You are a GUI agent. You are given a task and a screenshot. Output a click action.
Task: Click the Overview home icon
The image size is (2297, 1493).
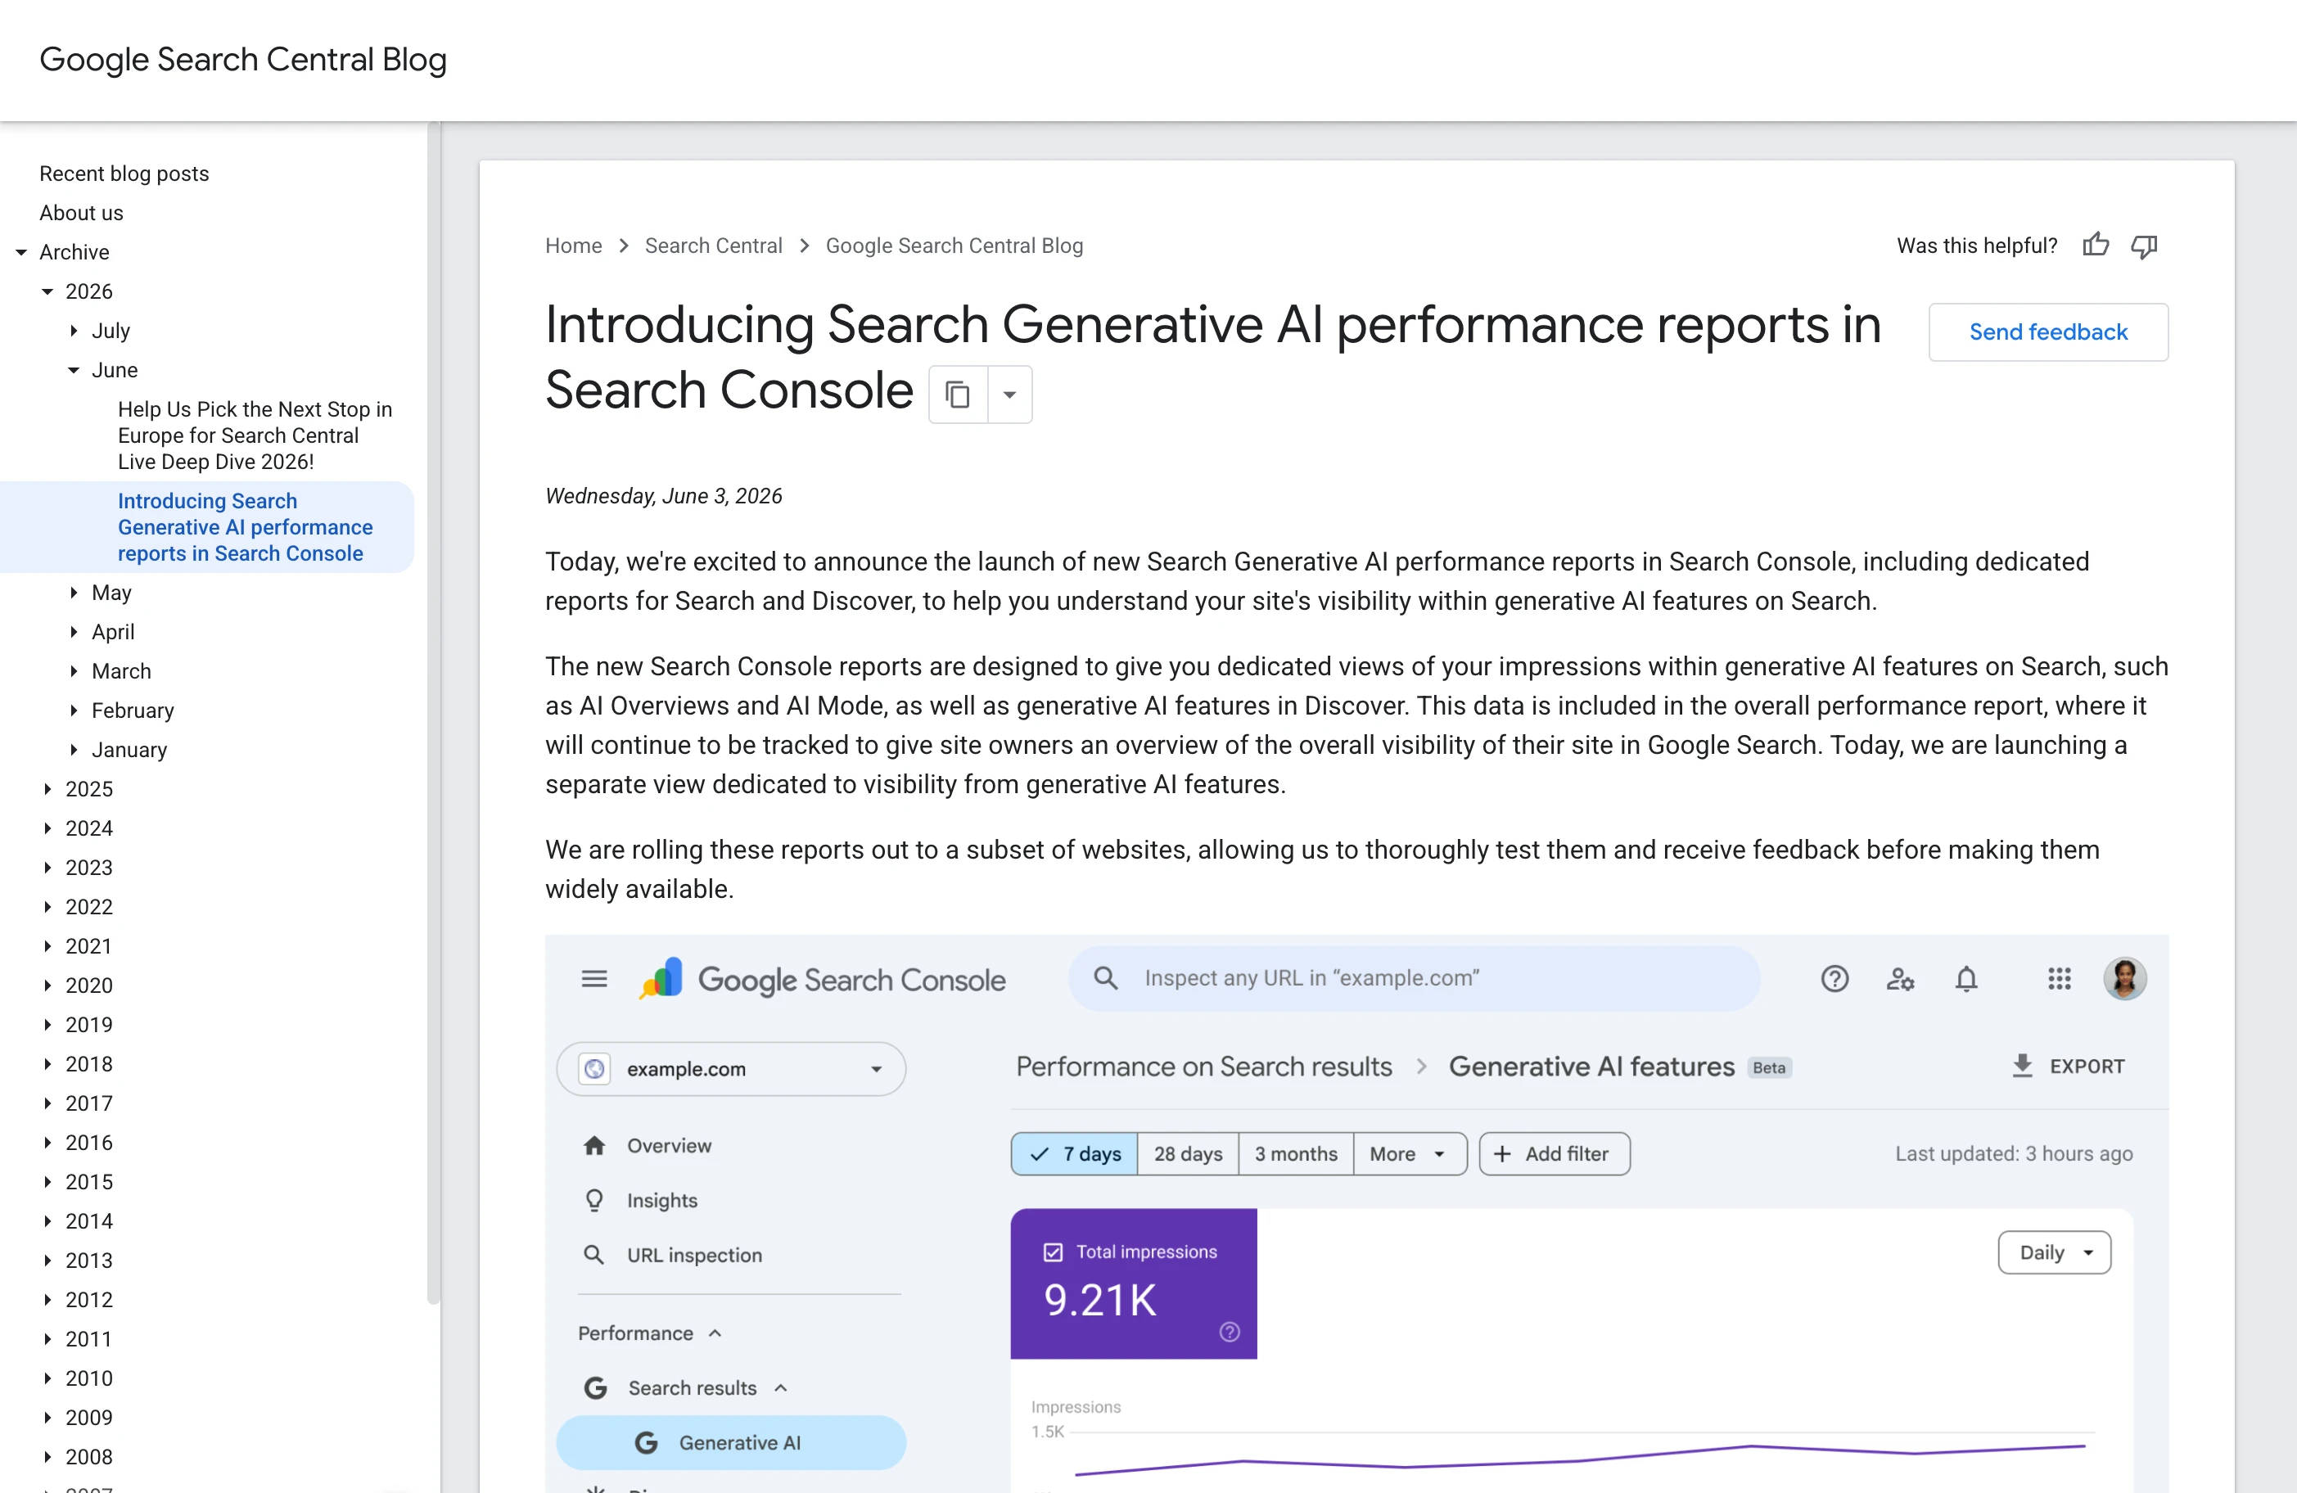click(x=594, y=1144)
